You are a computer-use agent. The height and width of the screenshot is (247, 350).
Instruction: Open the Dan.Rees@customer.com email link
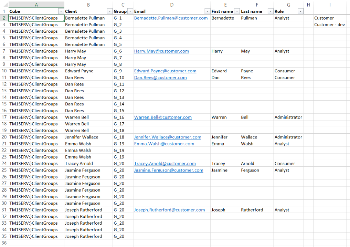(160, 78)
